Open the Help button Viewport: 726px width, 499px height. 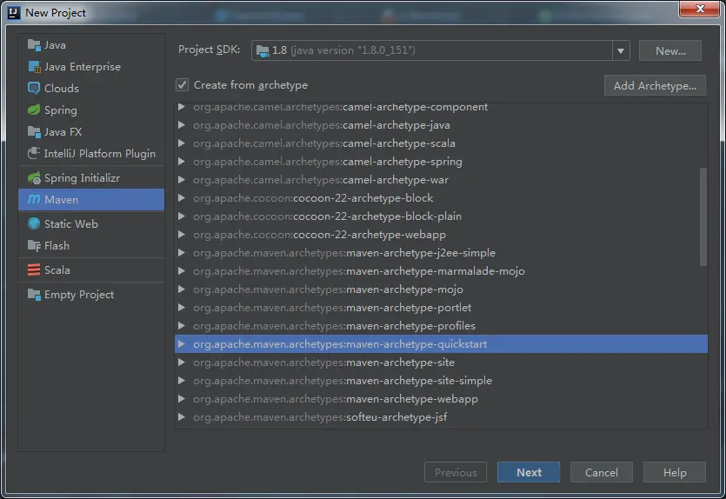(x=675, y=472)
